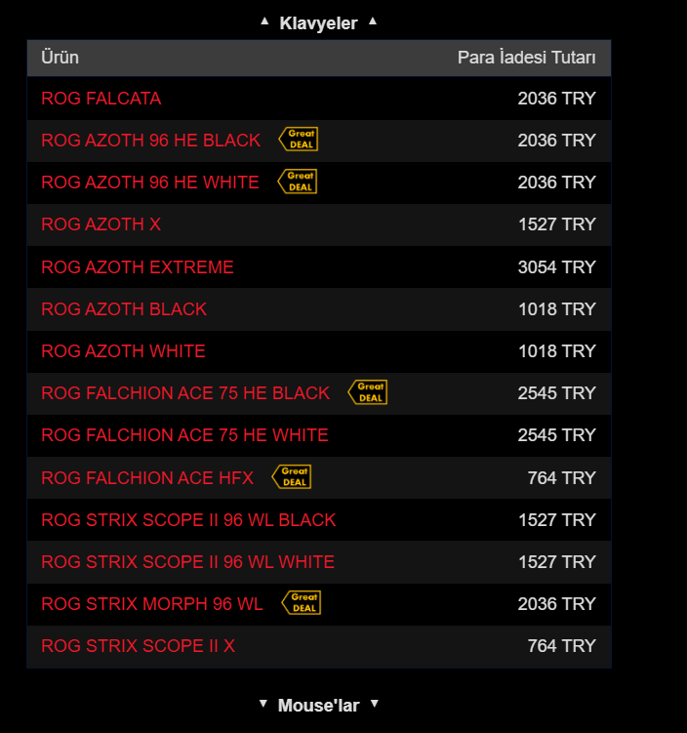Image resolution: width=687 pixels, height=733 pixels.
Task: Collapse Klavyeler section using right up arrow
Action: coord(373,21)
